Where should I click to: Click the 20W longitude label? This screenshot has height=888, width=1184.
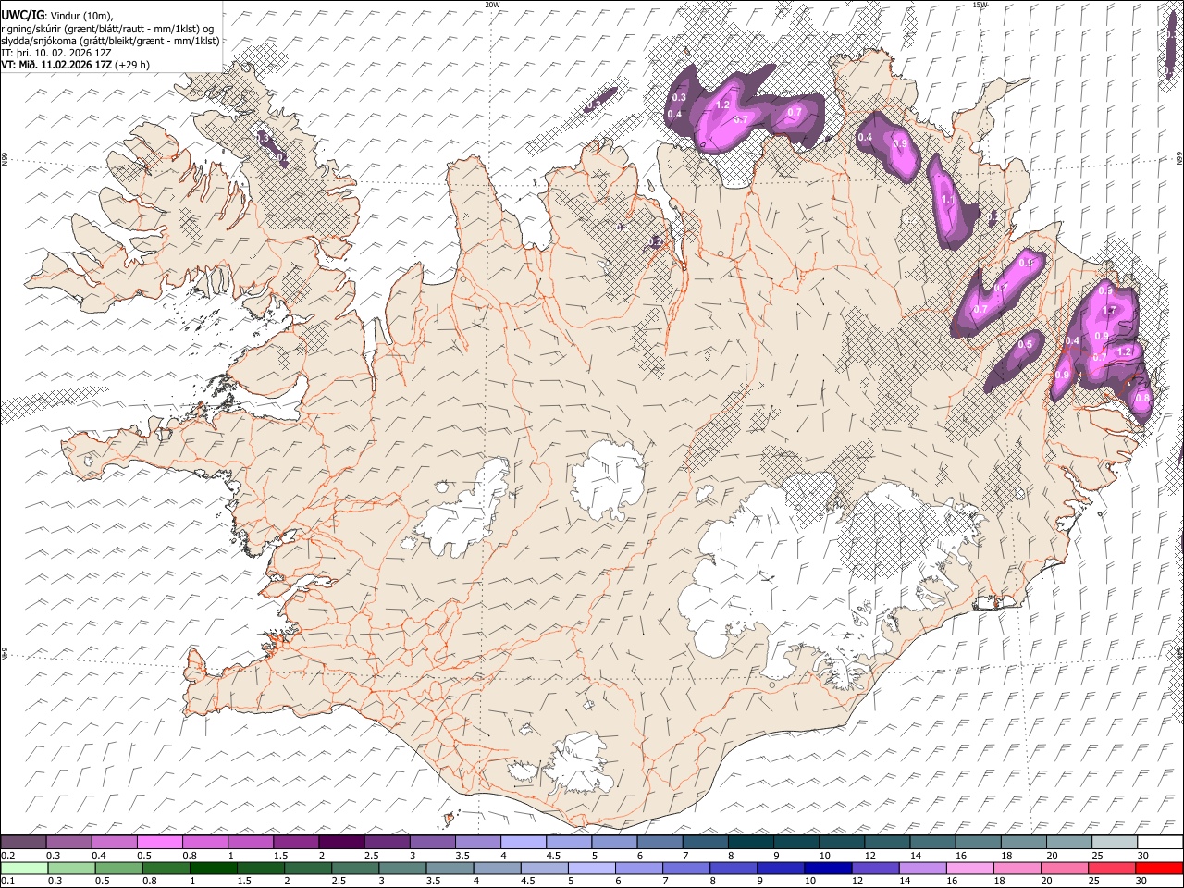(492, 5)
